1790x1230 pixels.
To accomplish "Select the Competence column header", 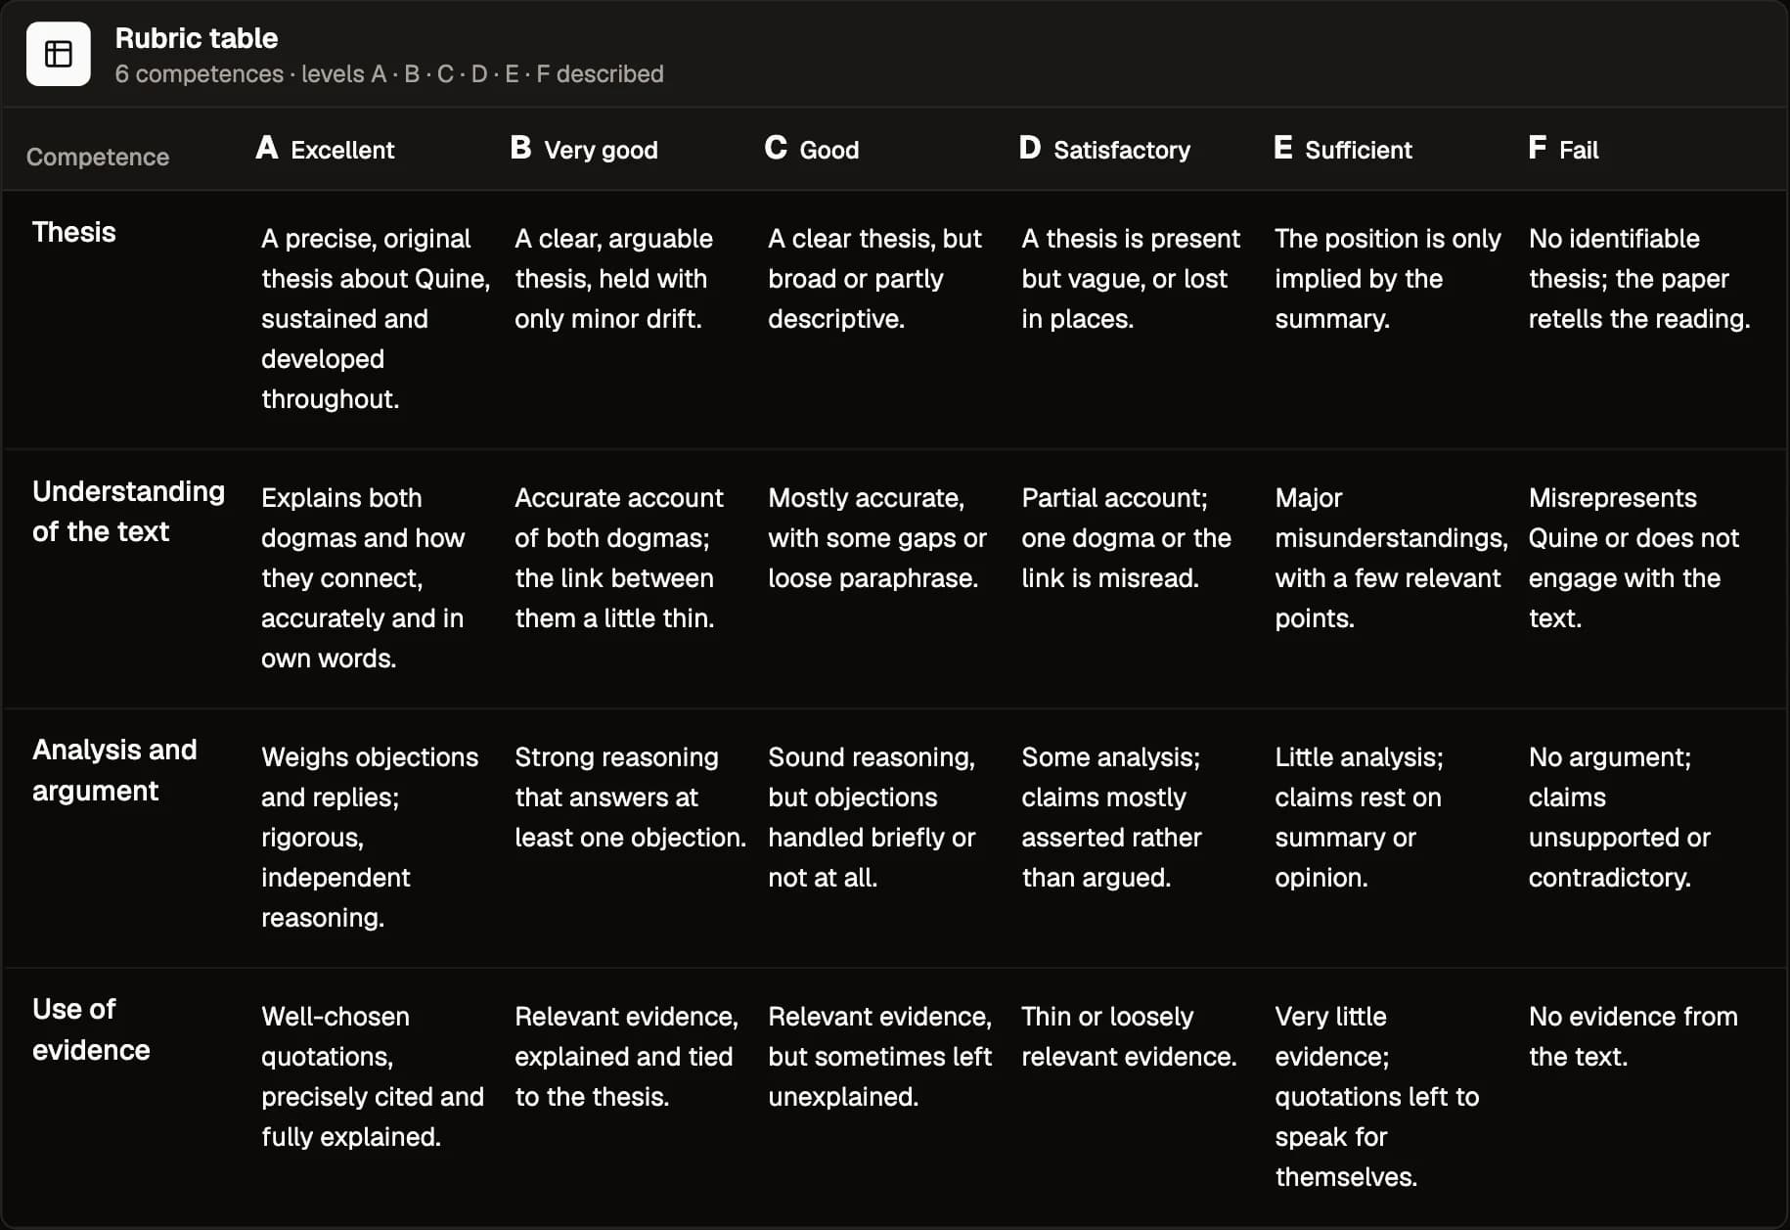I will (x=98, y=157).
